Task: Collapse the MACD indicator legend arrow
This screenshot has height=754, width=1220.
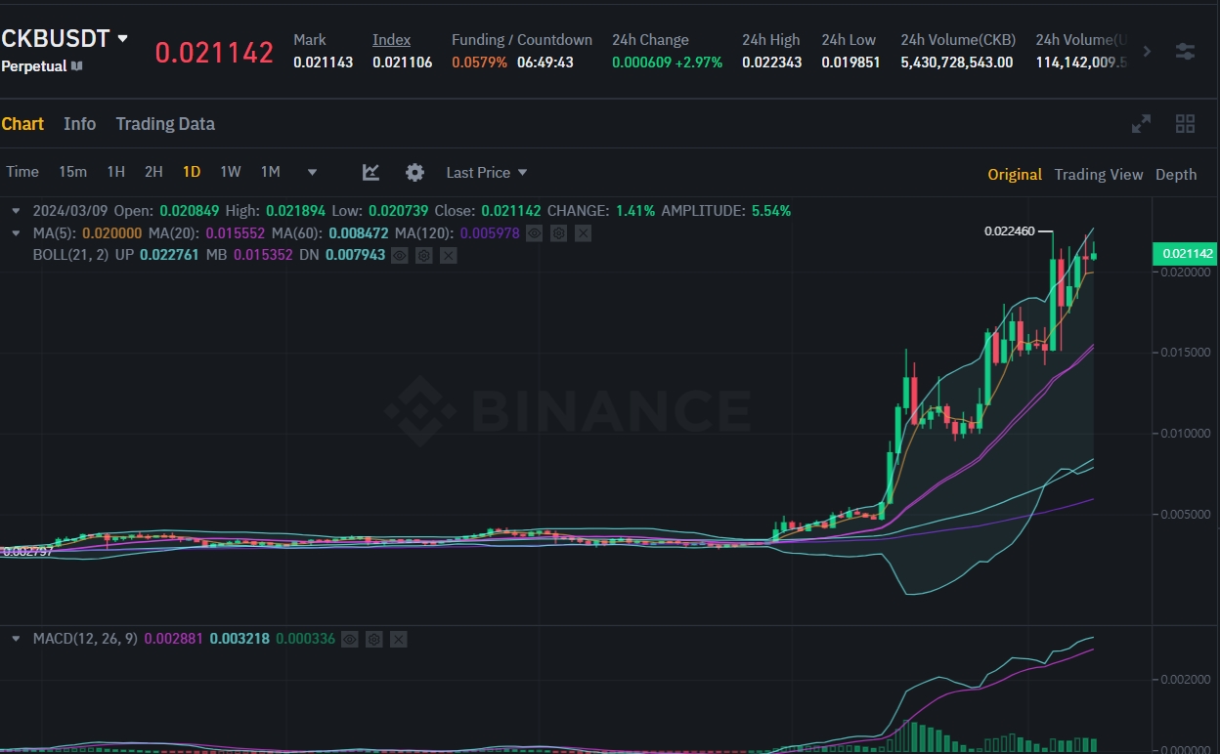Action: pyautogui.click(x=17, y=639)
